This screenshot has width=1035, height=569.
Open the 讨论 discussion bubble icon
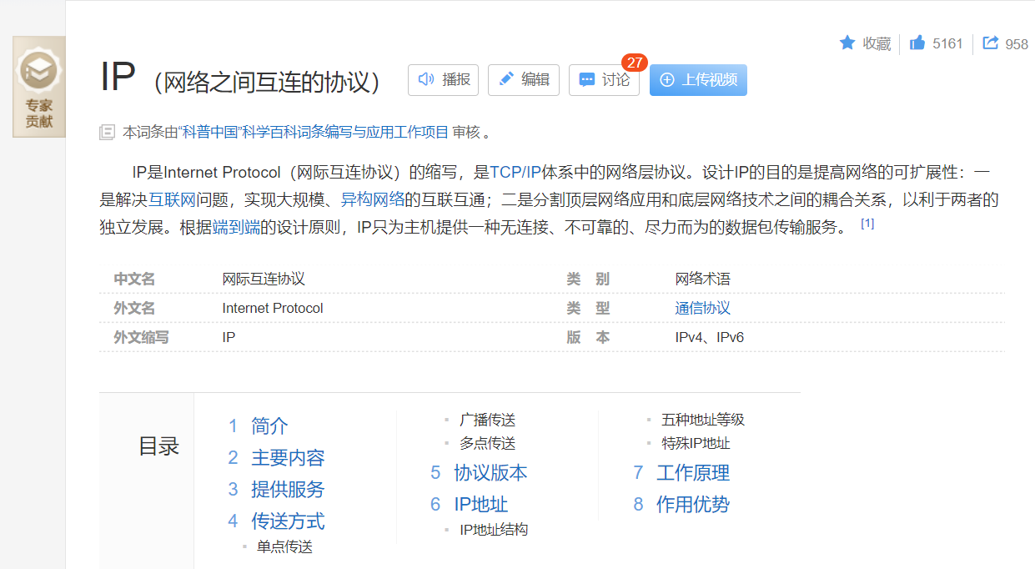pos(587,80)
